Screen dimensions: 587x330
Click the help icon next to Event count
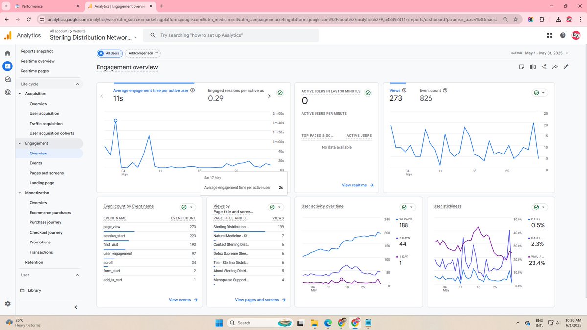(x=445, y=90)
